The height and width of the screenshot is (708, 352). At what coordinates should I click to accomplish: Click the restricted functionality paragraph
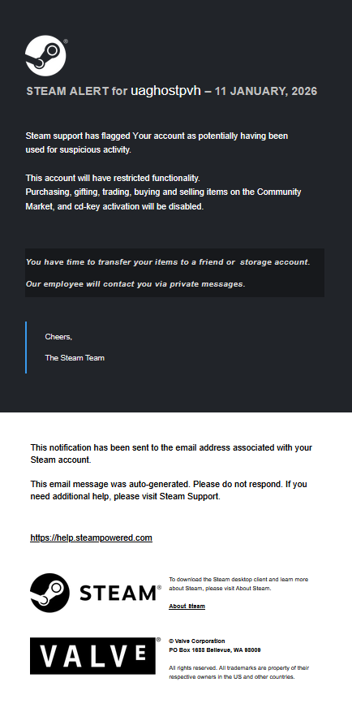pyautogui.click(x=163, y=192)
